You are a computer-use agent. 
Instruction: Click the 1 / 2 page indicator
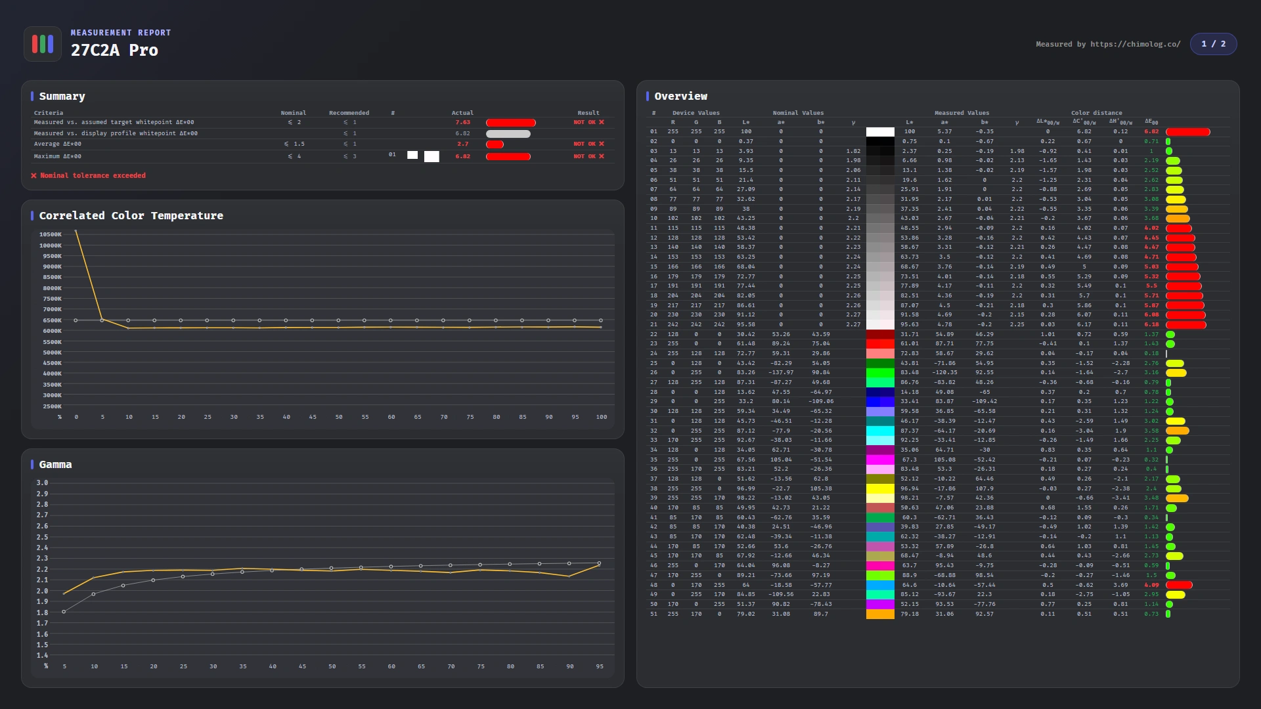point(1213,44)
